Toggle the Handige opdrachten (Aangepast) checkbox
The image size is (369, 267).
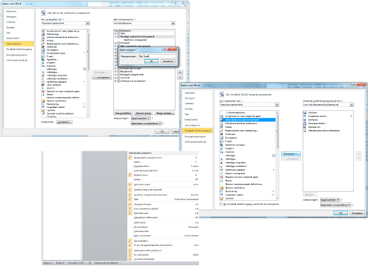(x=119, y=37)
